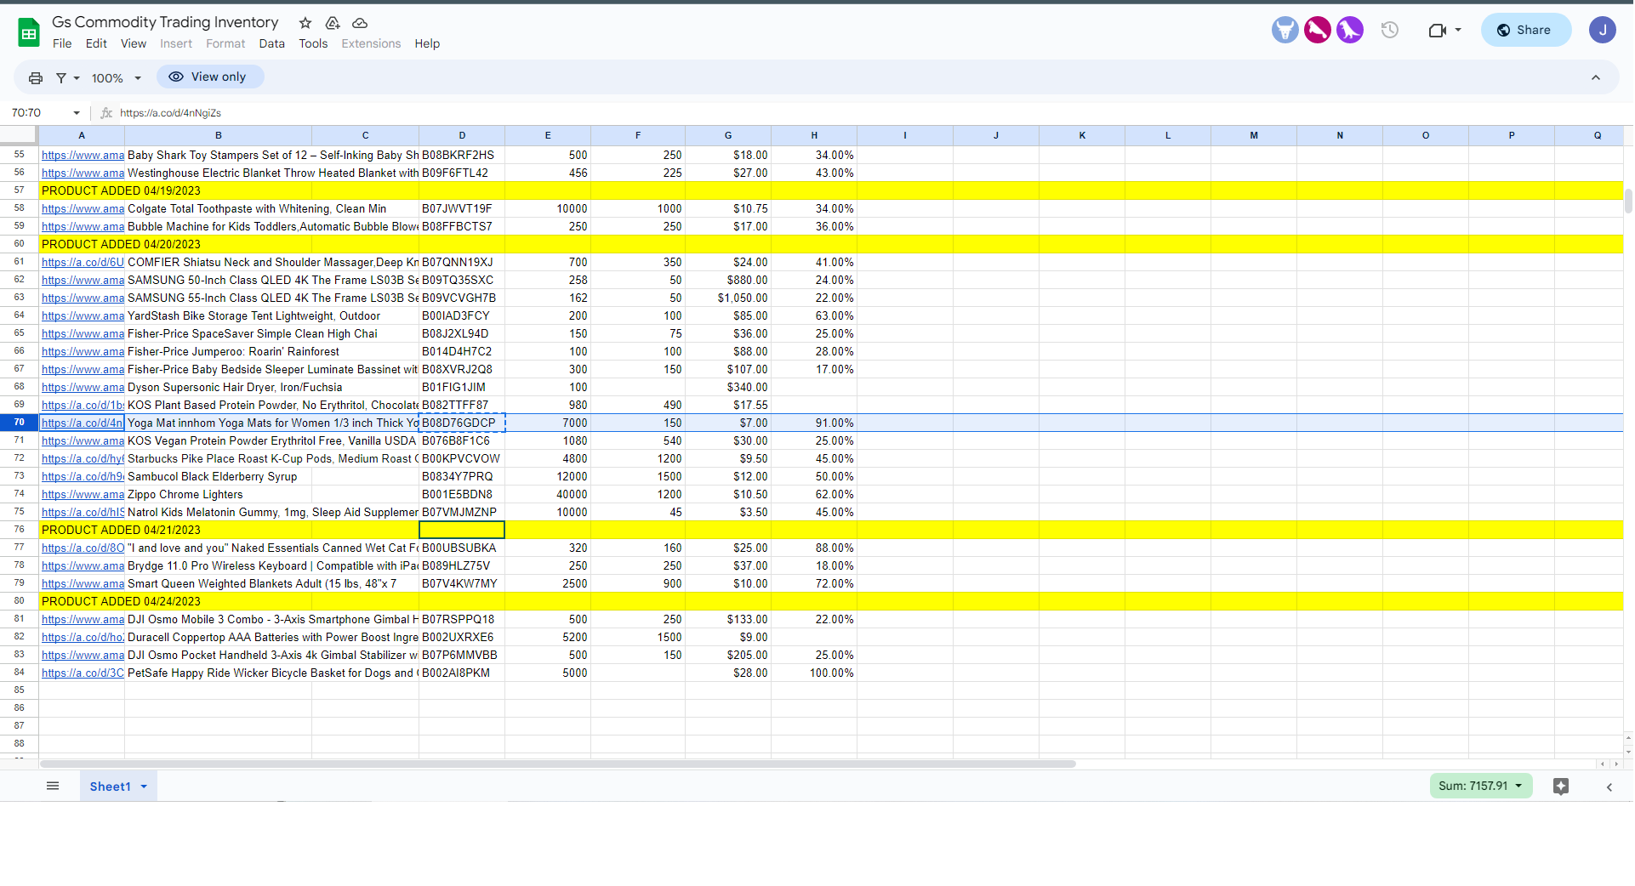Open the blue anonymous collaborator avatar
This screenshot has width=1635, height=886.
click(x=1285, y=31)
